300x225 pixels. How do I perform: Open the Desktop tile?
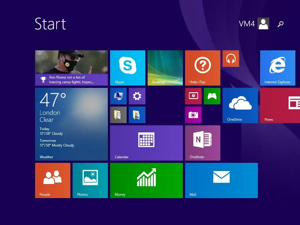(x=165, y=68)
